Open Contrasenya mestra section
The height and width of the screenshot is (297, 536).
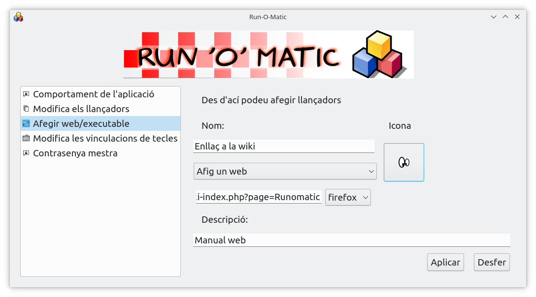[x=100, y=153]
